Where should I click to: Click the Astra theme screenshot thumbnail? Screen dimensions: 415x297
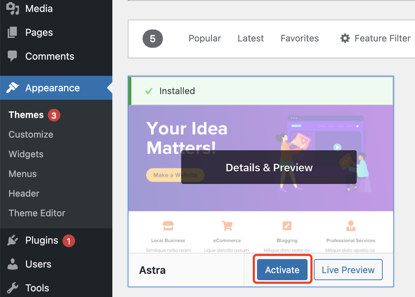(x=261, y=179)
